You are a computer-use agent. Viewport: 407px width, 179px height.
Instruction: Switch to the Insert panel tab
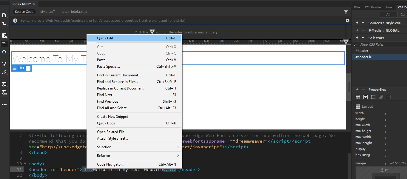coord(390,7)
